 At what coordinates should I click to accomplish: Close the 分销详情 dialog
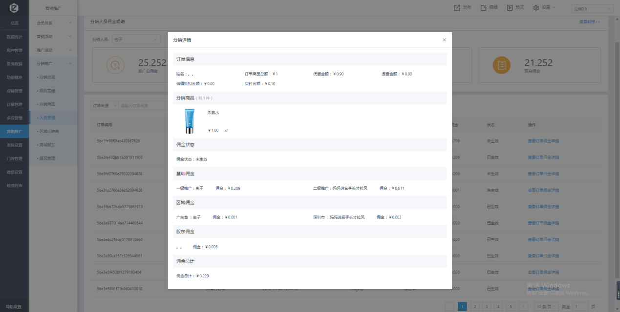(444, 40)
